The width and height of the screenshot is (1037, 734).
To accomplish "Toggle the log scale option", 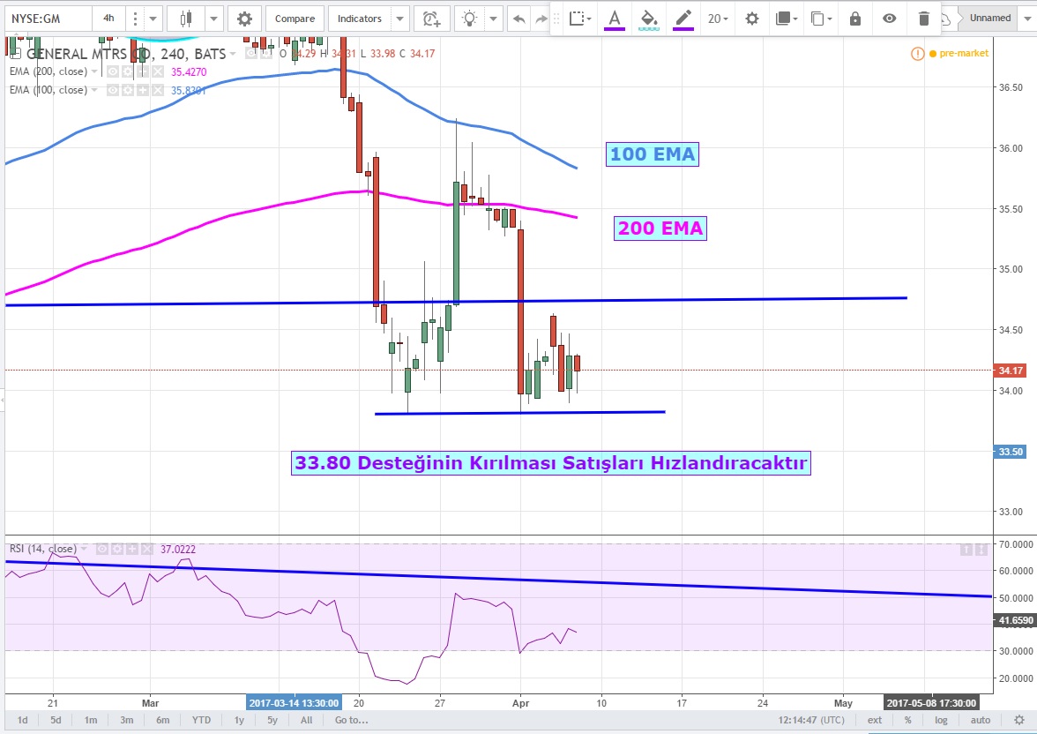I will click(941, 720).
